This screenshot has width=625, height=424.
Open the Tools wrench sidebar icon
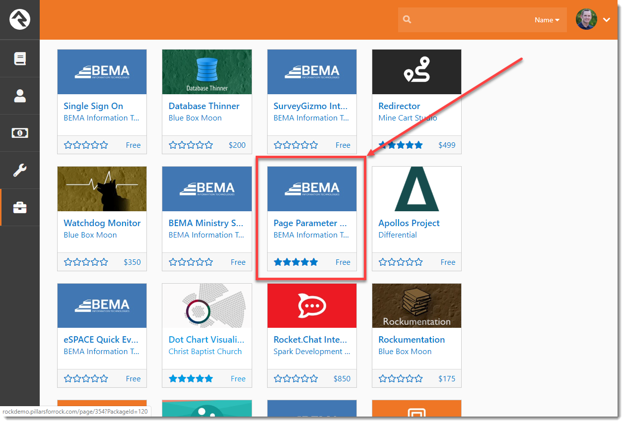[20, 170]
